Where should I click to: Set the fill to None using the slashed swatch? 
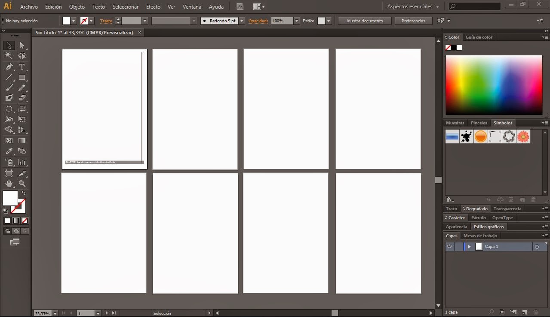(25, 220)
